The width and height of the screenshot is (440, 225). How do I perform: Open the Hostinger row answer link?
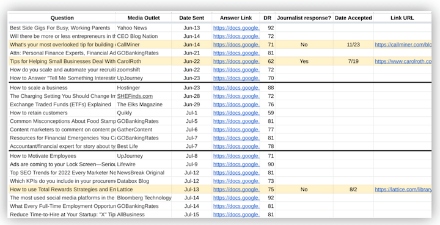pos(237,87)
